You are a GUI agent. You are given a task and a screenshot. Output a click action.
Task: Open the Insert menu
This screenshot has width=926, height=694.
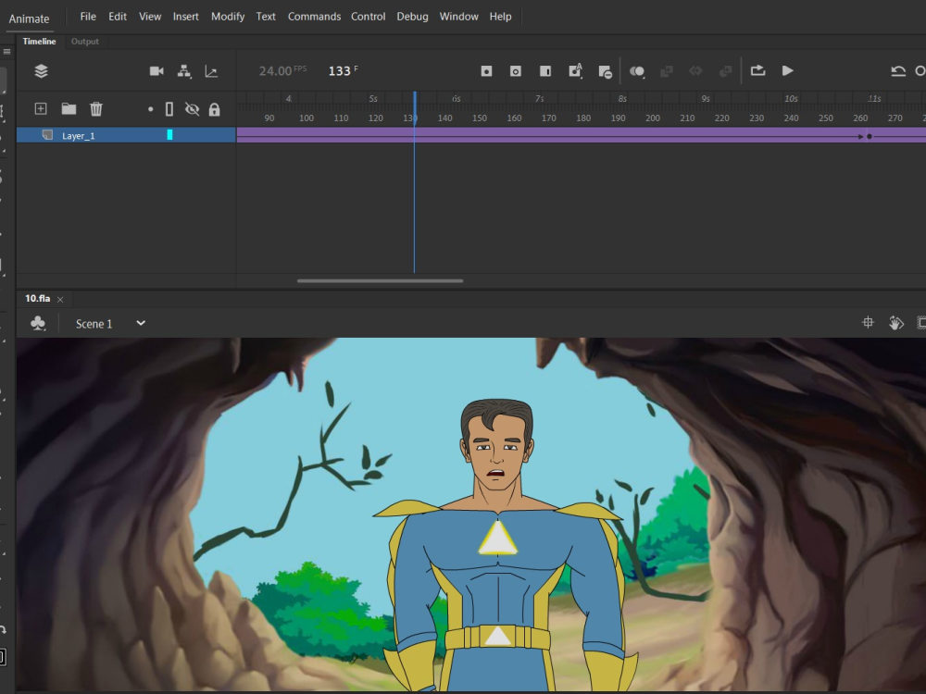185,17
